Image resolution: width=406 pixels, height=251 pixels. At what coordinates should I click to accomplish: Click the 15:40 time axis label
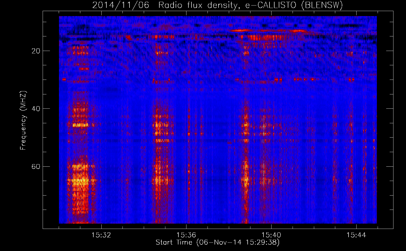click(271, 235)
